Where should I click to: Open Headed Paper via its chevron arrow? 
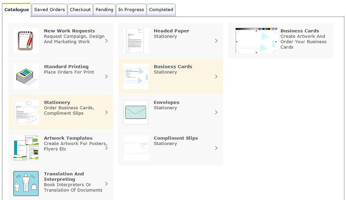point(216,41)
